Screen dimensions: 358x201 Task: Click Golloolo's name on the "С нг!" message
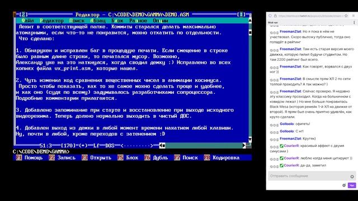287,131
